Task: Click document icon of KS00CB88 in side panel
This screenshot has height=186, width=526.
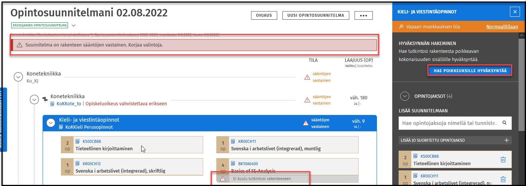Action: click(416, 157)
